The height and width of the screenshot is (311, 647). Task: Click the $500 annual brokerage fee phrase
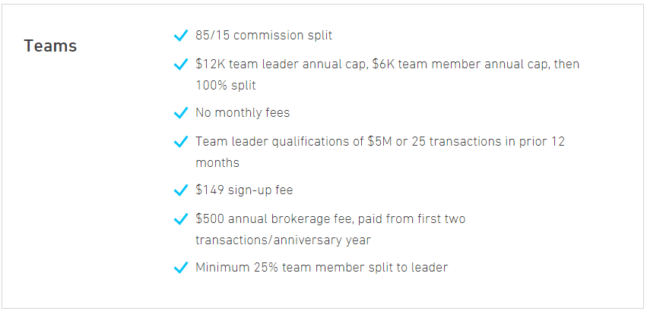tap(274, 218)
